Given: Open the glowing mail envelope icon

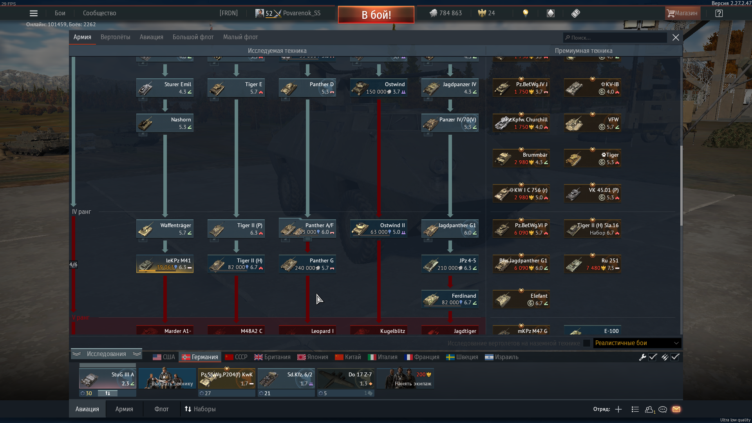Looking at the screenshot, I should pyautogui.click(x=676, y=409).
